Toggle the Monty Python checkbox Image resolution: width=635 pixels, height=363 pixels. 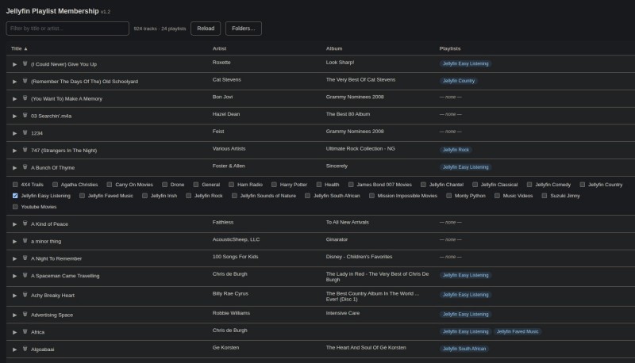tap(448, 196)
